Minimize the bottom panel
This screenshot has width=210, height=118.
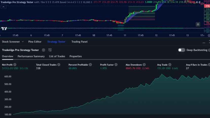204,42
